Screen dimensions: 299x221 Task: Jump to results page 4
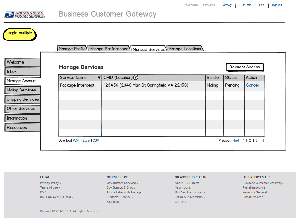(263, 141)
